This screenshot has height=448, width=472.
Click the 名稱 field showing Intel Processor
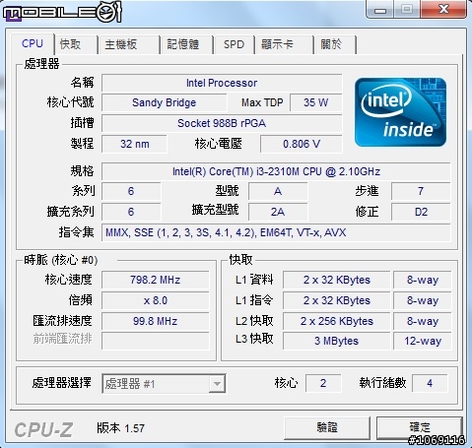(222, 83)
